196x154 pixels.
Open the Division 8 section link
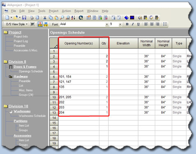[x=17, y=62]
